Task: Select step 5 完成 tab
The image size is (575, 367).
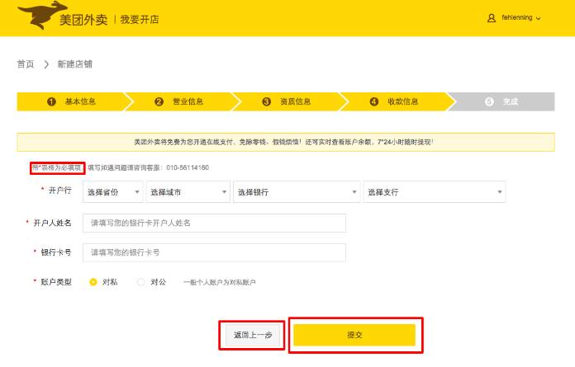Action: (x=501, y=101)
